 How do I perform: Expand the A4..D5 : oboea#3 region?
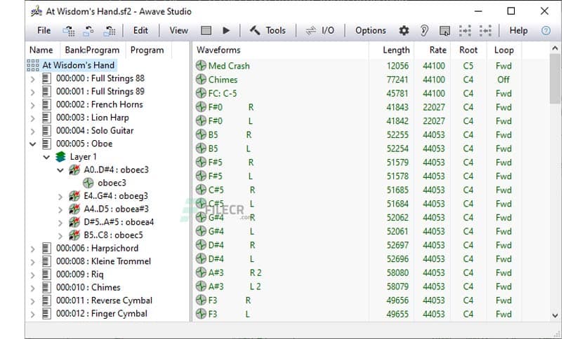click(x=60, y=209)
